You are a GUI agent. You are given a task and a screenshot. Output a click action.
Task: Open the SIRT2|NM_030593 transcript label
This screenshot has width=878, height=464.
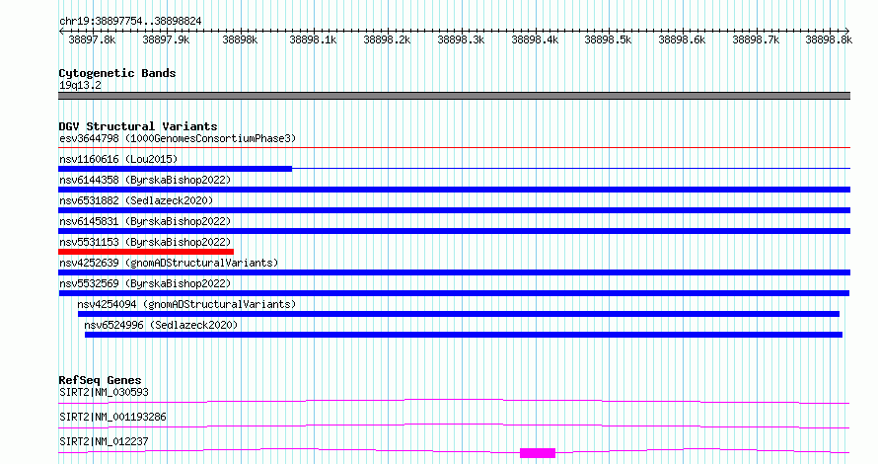[x=104, y=392]
